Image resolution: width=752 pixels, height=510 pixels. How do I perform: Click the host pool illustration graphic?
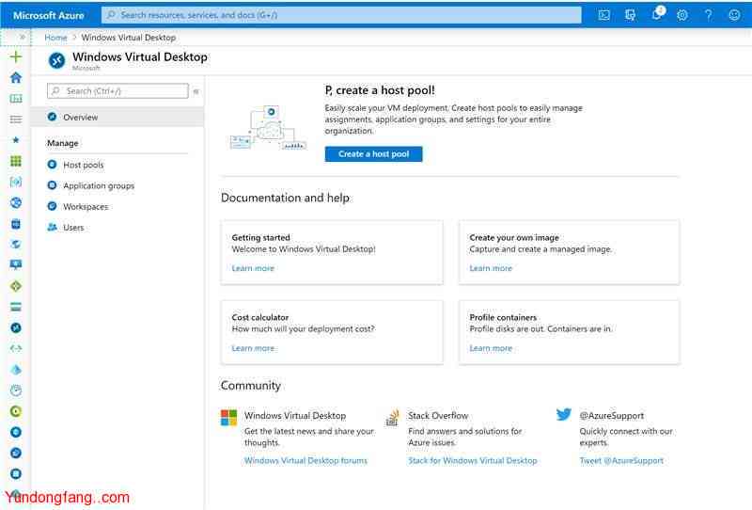[268, 128]
